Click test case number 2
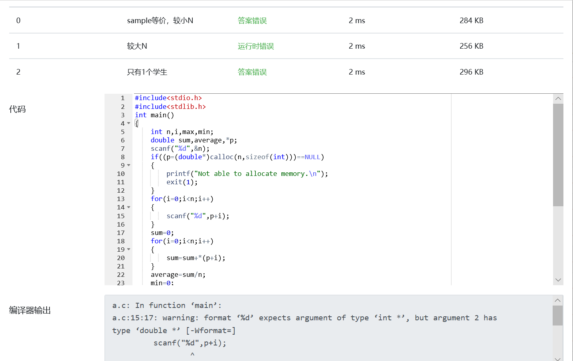The height and width of the screenshot is (361, 573). [18, 72]
